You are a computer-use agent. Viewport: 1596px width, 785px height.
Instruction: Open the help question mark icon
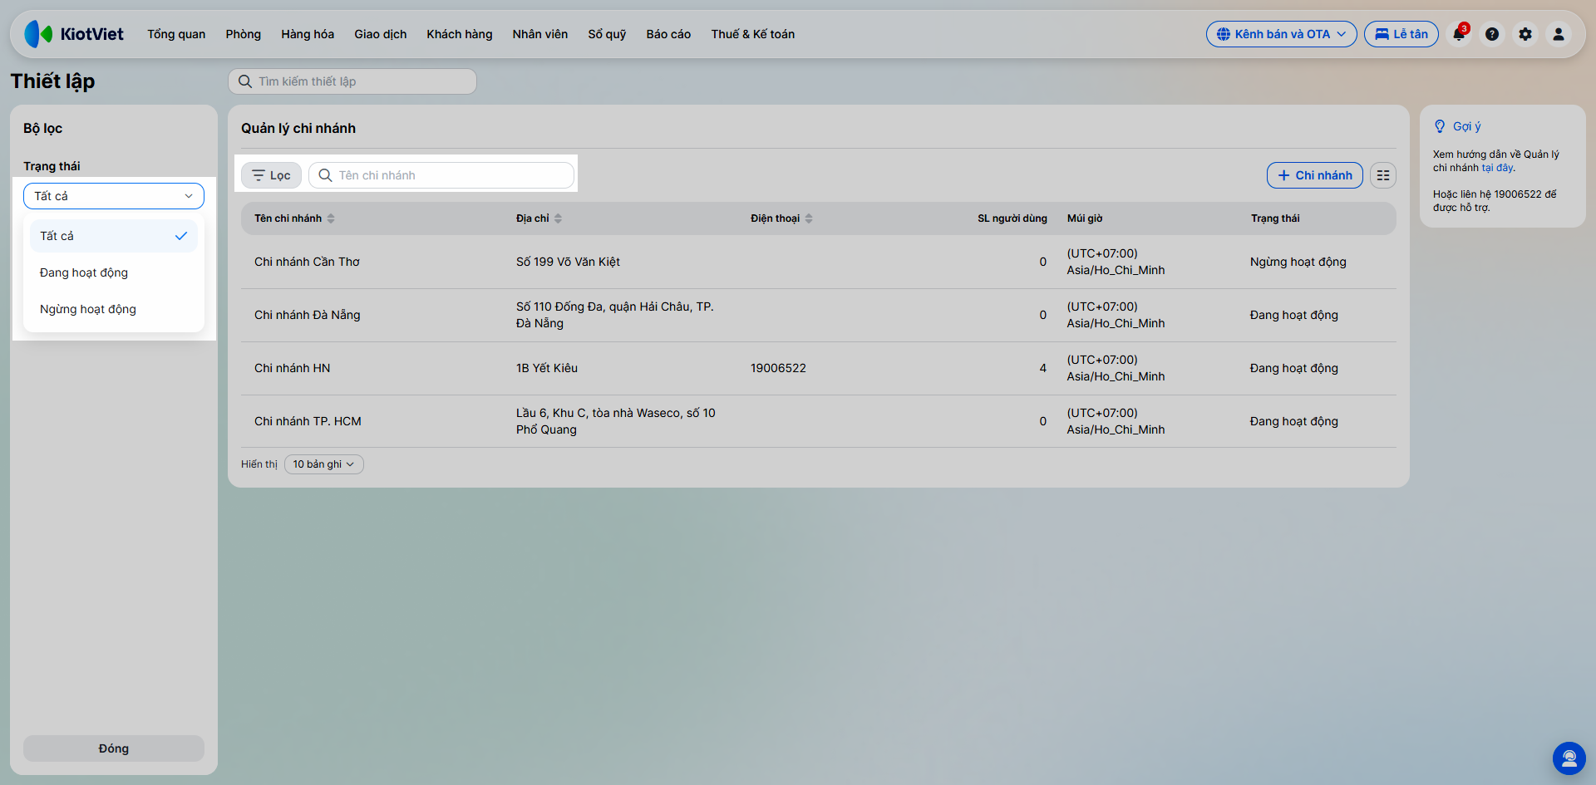[1492, 34]
